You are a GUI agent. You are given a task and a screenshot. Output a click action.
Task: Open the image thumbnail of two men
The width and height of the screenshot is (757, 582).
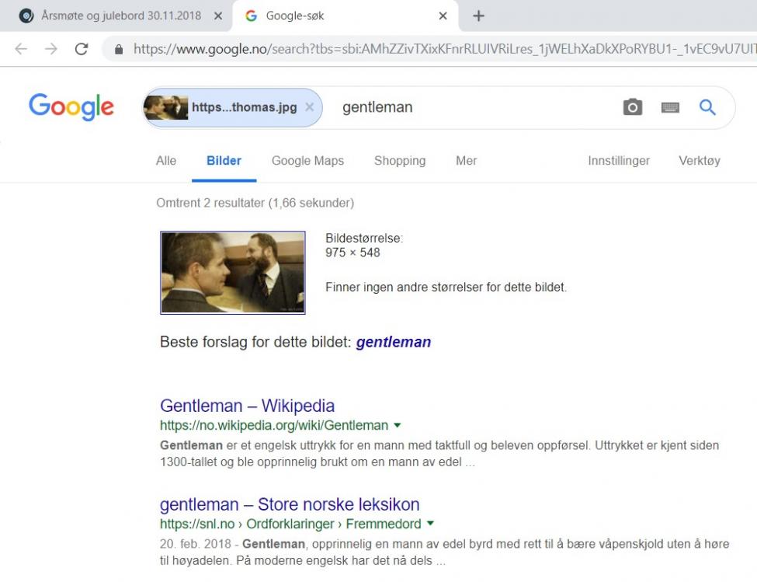click(233, 273)
